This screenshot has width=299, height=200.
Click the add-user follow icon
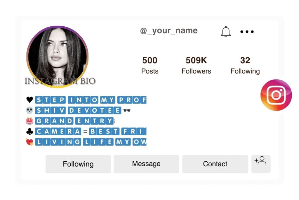coord(261,164)
